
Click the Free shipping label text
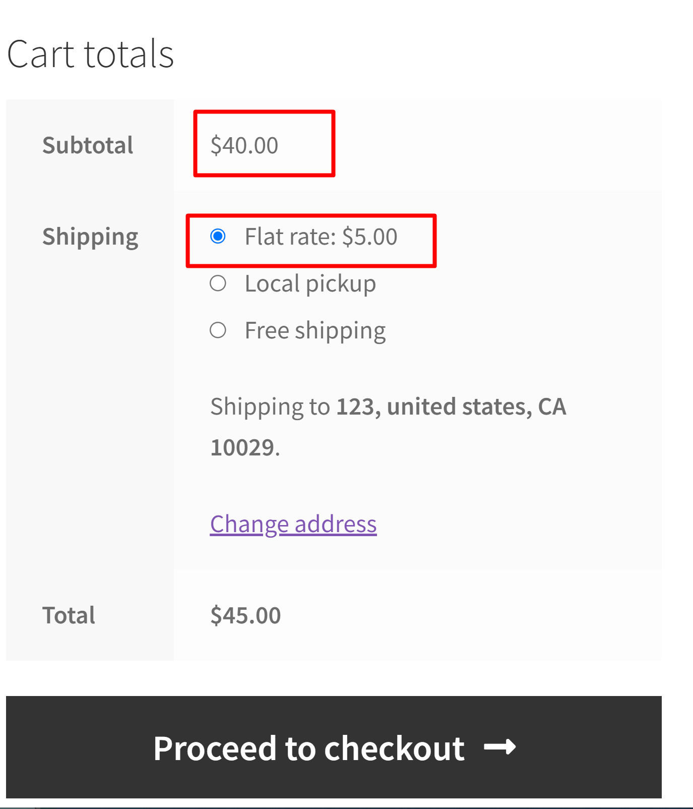(316, 331)
